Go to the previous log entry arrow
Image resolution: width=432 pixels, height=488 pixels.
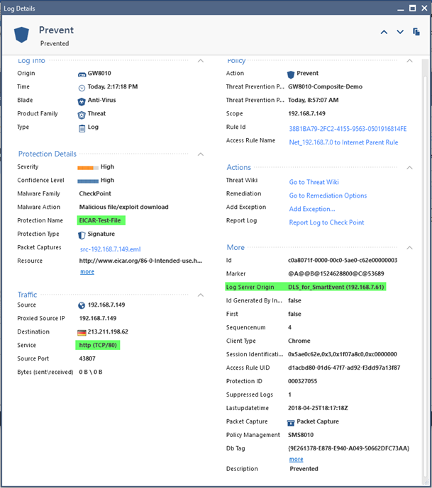tap(384, 32)
